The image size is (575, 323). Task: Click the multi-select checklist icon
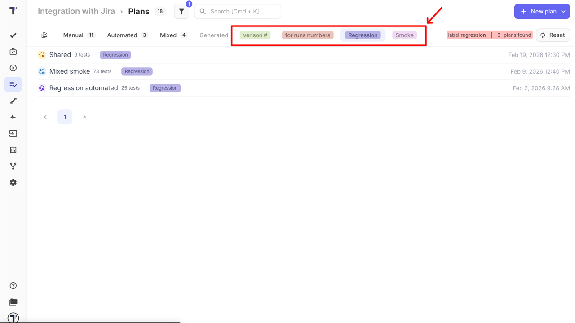[x=44, y=35]
